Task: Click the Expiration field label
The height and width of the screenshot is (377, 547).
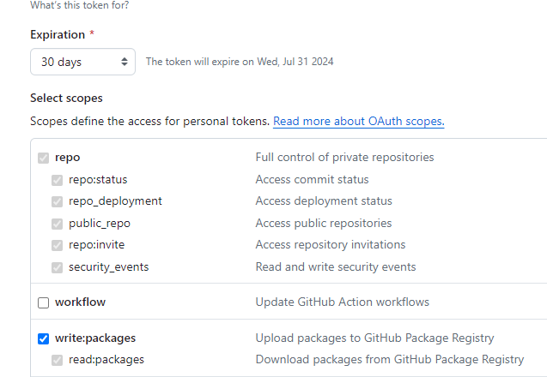Action: click(x=58, y=35)
